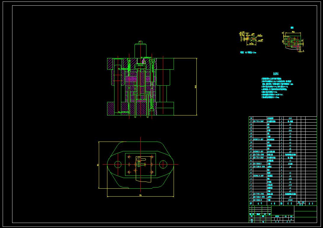Select the overall height dimension line beside the section view

tap(197, 86)
